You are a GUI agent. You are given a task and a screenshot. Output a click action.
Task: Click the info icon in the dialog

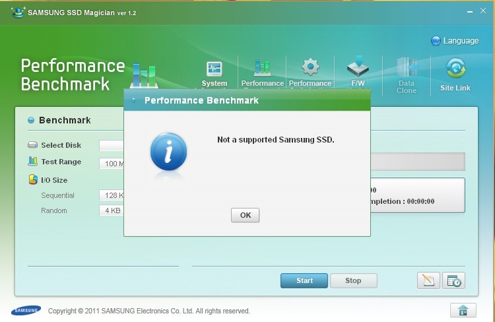[168, 152]
